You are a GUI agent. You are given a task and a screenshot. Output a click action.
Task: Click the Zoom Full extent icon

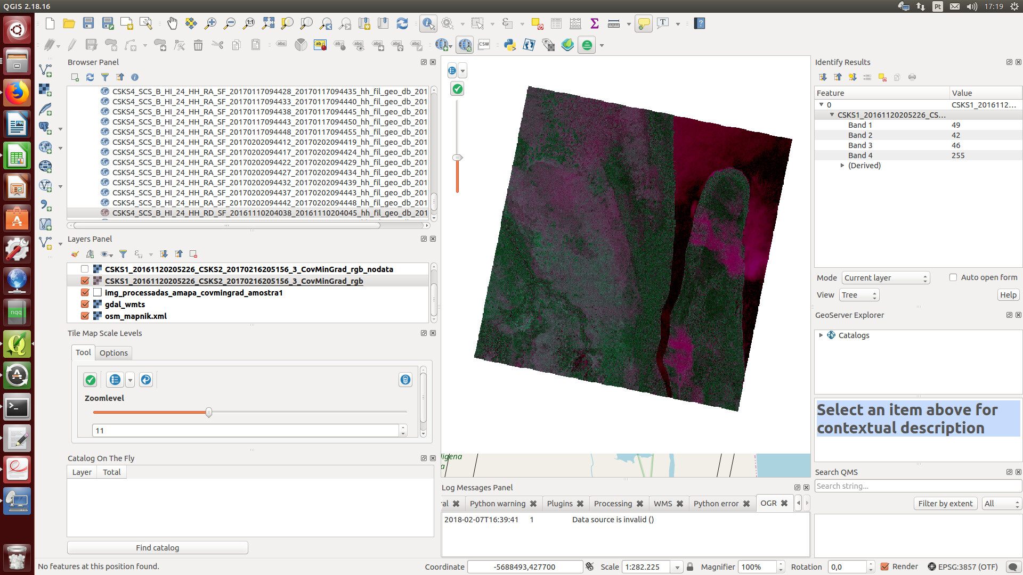tap(268, 23)
